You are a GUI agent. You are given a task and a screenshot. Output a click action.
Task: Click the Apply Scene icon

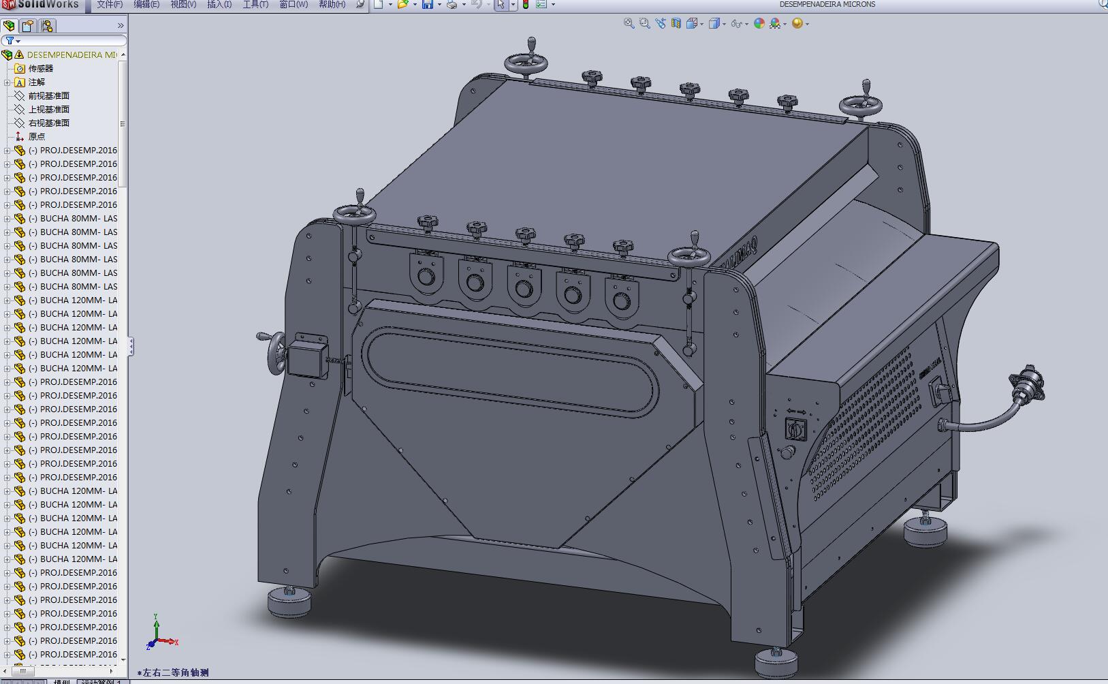775,23
